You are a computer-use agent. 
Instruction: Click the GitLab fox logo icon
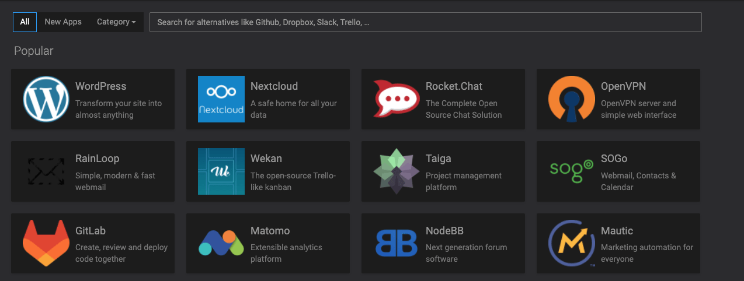click(46, 244)
